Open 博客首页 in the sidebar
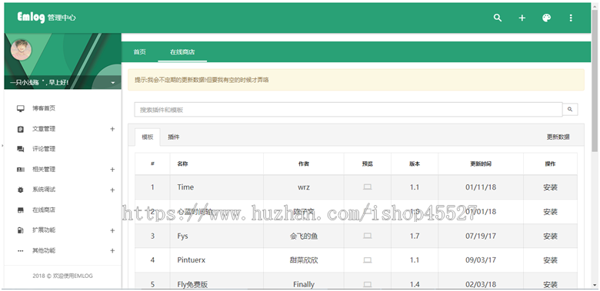 point(44,108)
